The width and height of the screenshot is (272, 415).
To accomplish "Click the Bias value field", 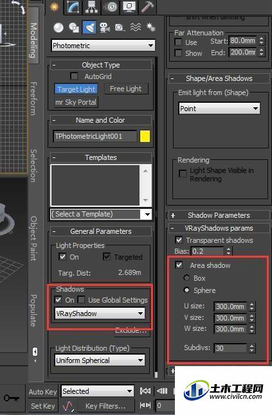I will (x=208, y=251).
